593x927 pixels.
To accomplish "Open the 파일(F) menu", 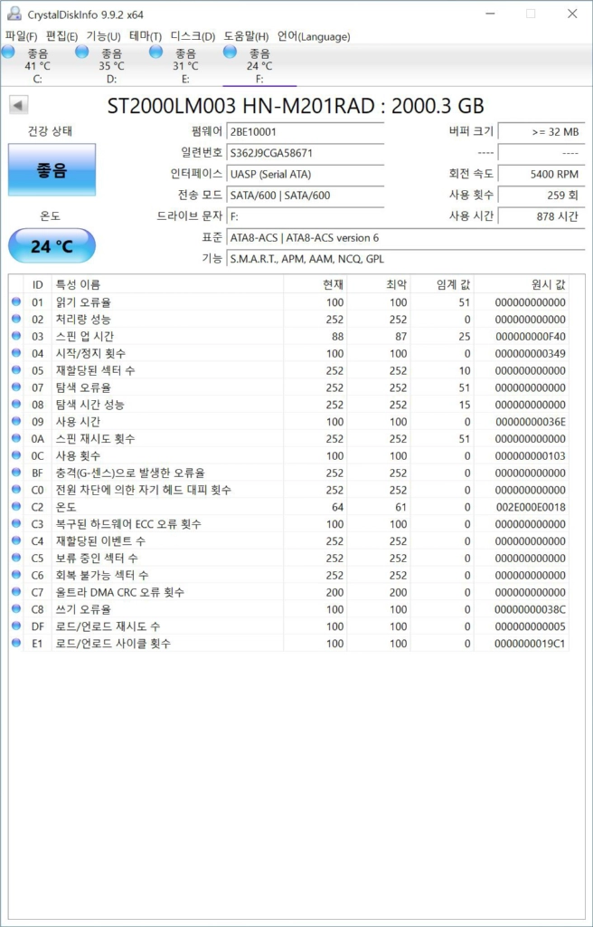I will point(22,36).
